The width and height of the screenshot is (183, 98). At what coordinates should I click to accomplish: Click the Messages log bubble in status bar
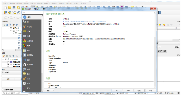point(179,93)
